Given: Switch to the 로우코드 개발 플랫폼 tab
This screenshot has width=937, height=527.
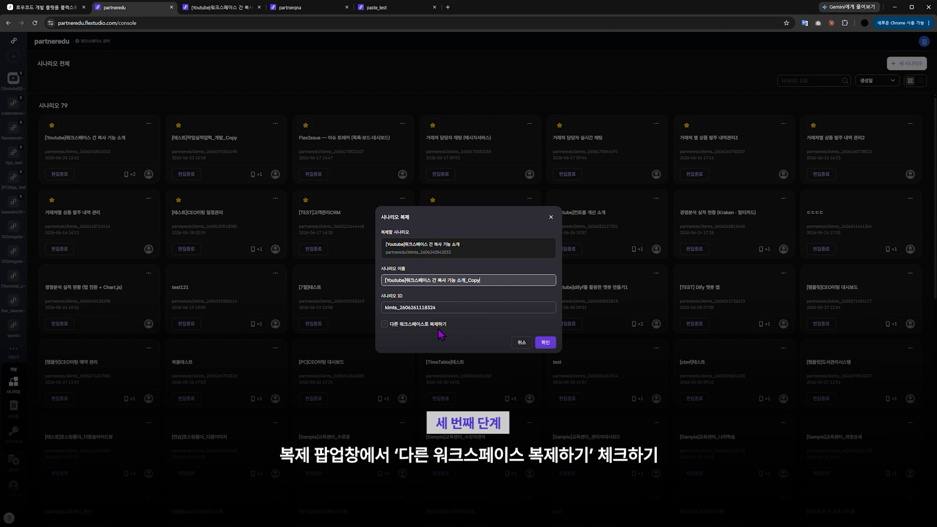Looking at the screenshot, I should pos(46,7).
